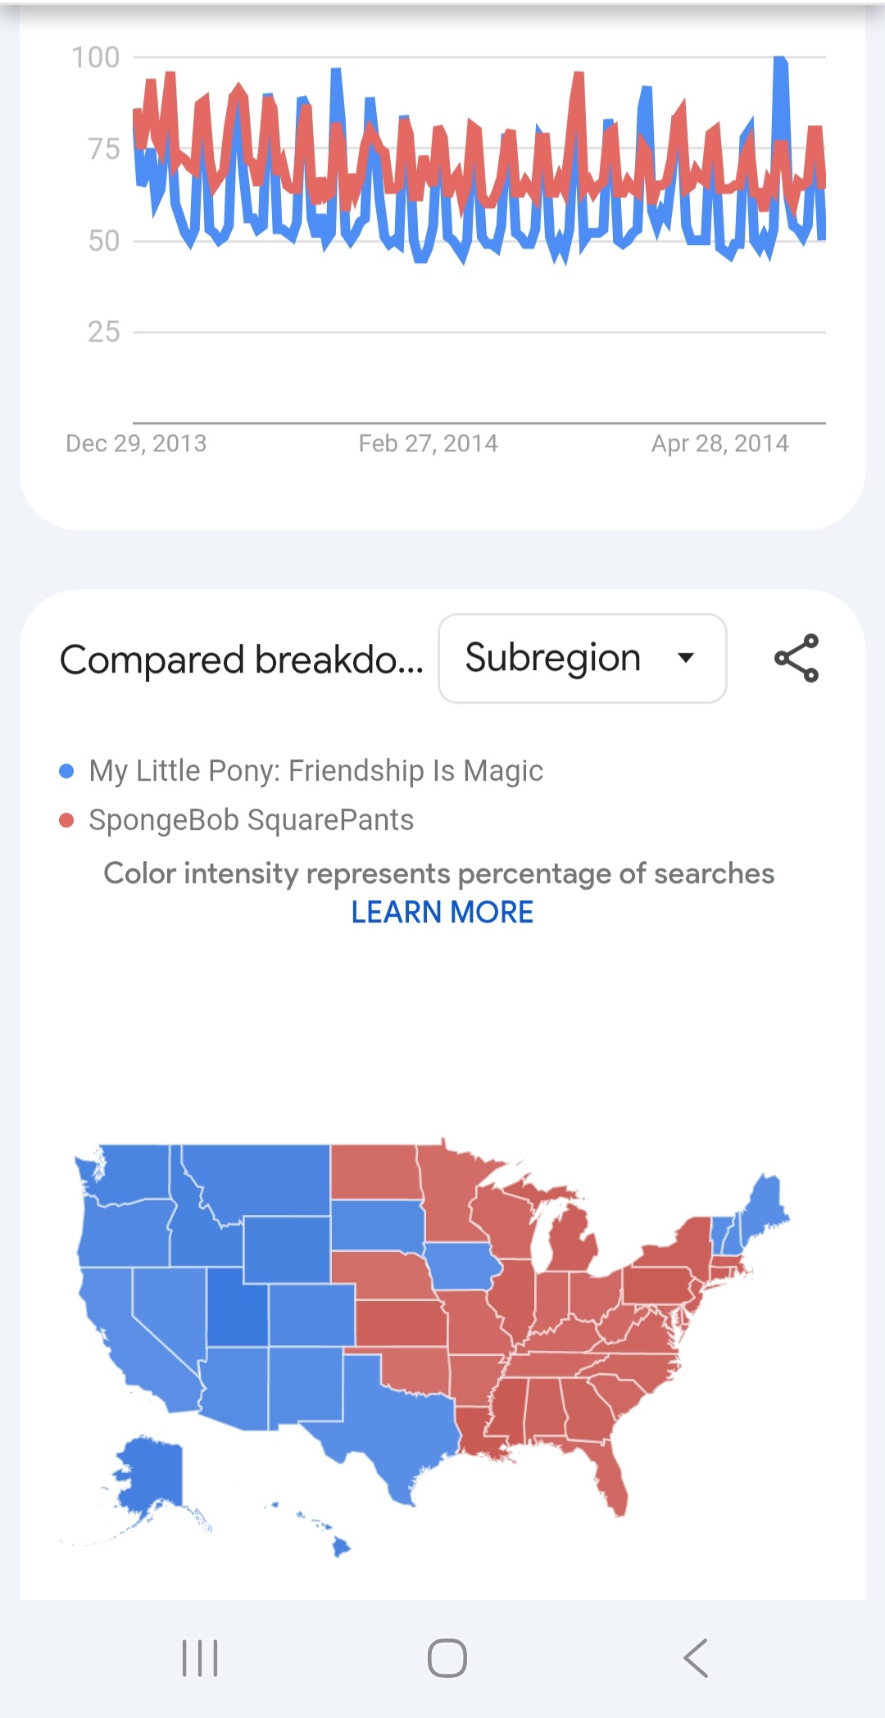885x1718 pixels.
Task: Open the Subregion dropdown
Action: 583,658
